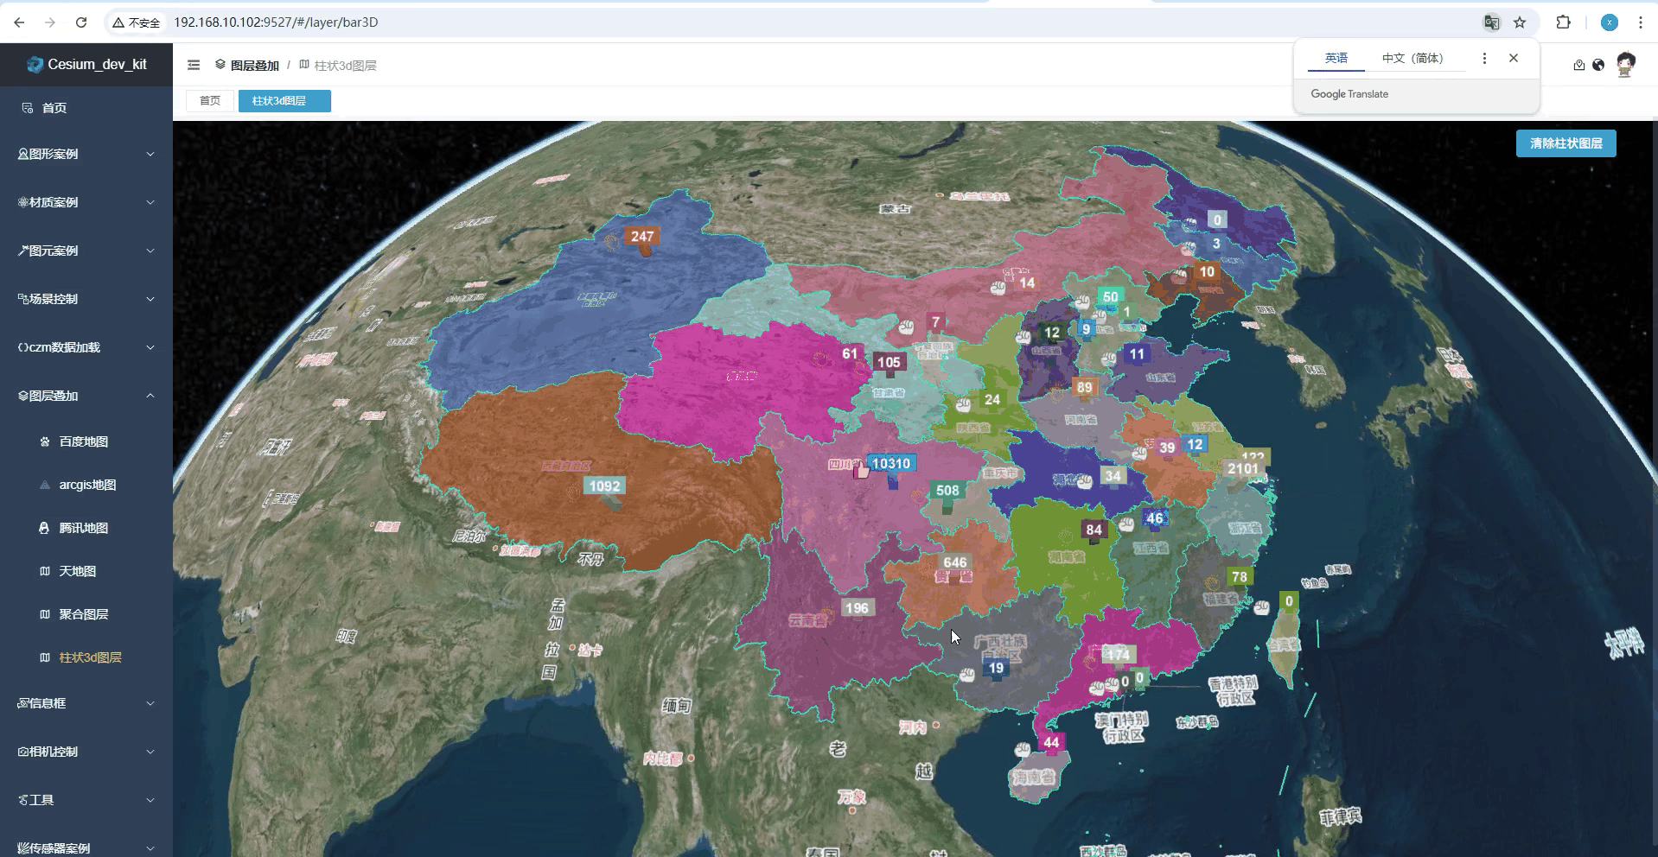Click the 247 bar label on Xinjiang
This screenshot has width=1658, height=857.
pyautogui.click(x=642, y=237)
